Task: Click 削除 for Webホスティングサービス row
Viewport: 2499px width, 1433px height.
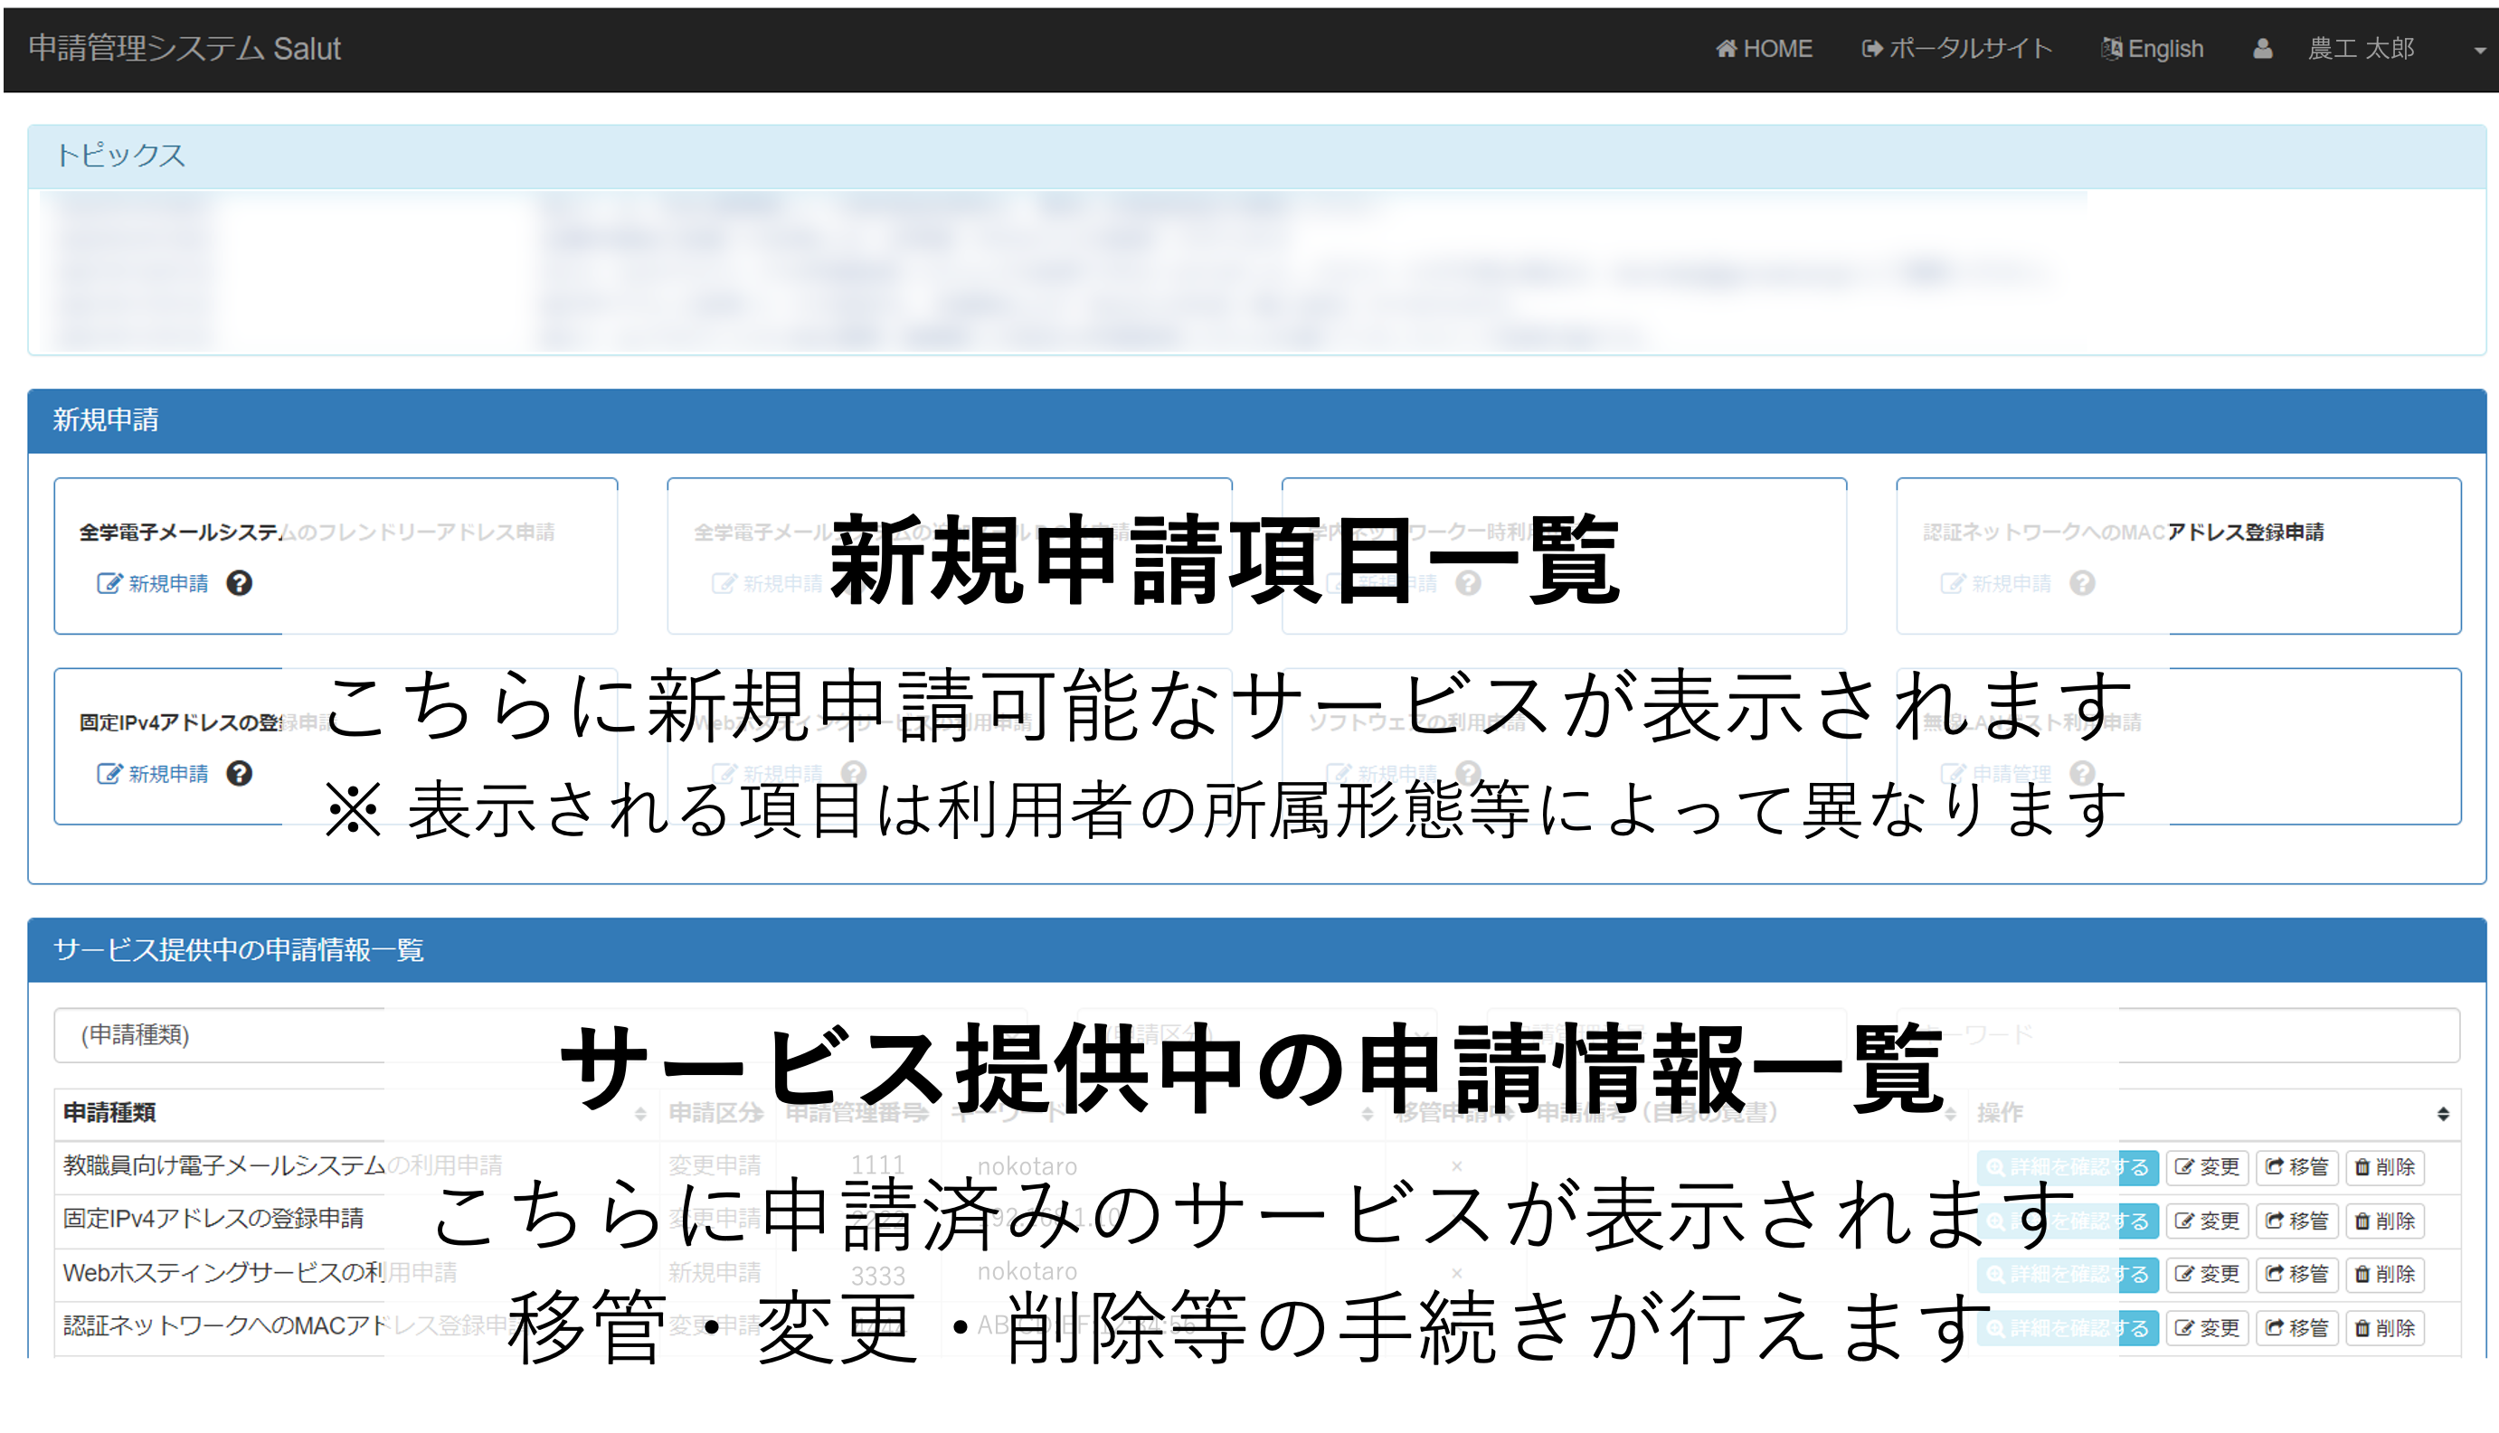Action: [x=2384, y=1275]
